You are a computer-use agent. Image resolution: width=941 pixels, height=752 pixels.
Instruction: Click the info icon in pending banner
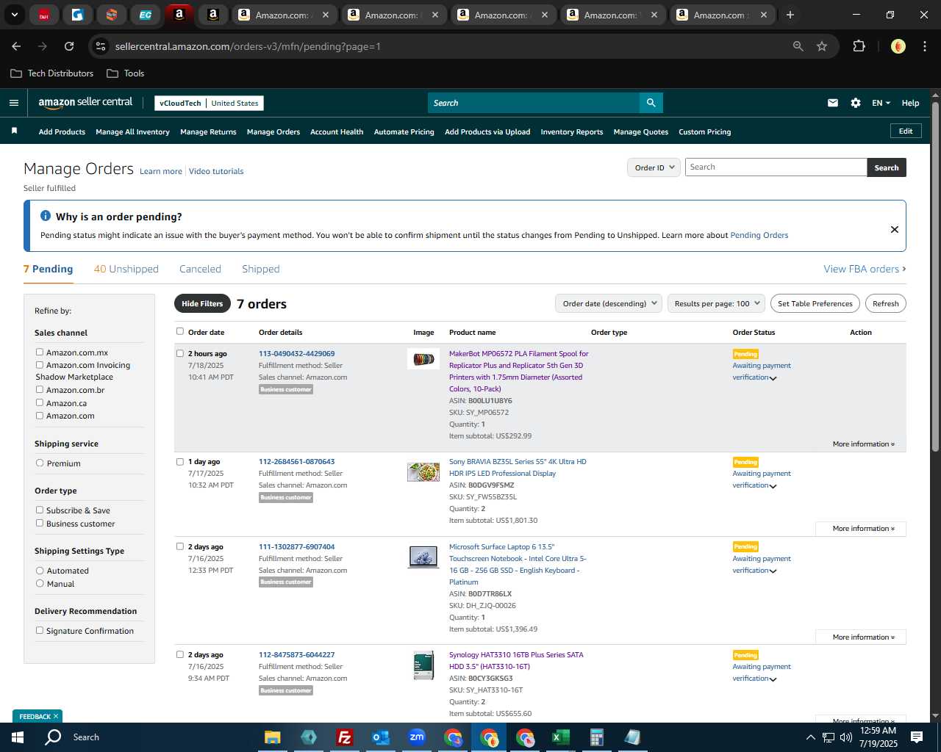pos(46,216)
